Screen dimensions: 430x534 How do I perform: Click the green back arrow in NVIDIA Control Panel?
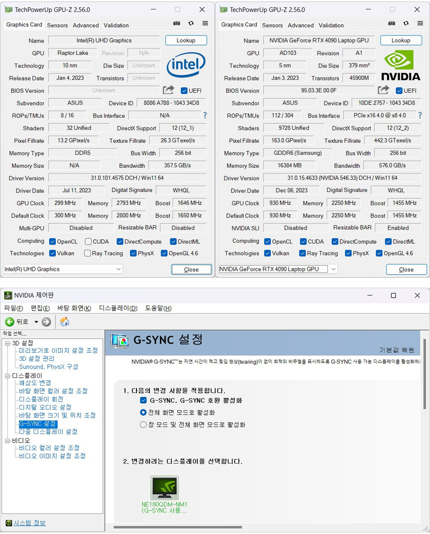pos(9,322)
